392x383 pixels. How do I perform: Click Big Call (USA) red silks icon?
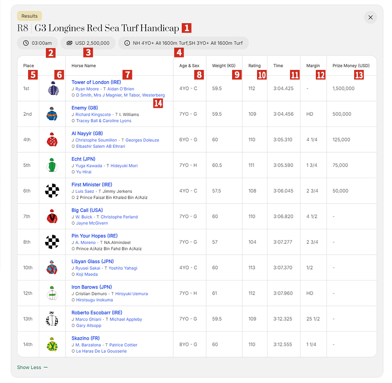(x=52, y=216)
